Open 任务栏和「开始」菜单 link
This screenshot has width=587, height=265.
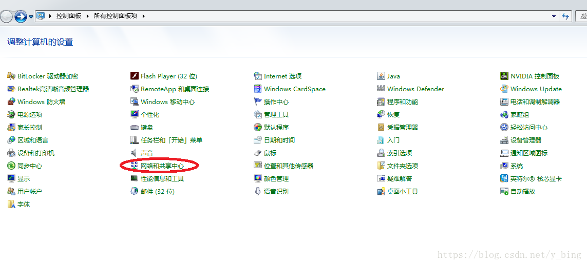coord(172,140)
